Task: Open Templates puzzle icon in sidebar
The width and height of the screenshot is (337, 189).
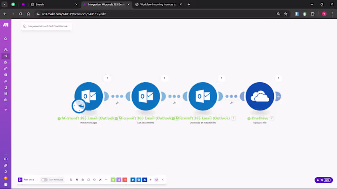Action: click(x=6, y=62)
